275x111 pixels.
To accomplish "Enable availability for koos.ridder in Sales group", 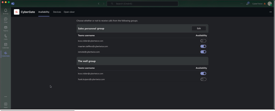I will (203, 41).
